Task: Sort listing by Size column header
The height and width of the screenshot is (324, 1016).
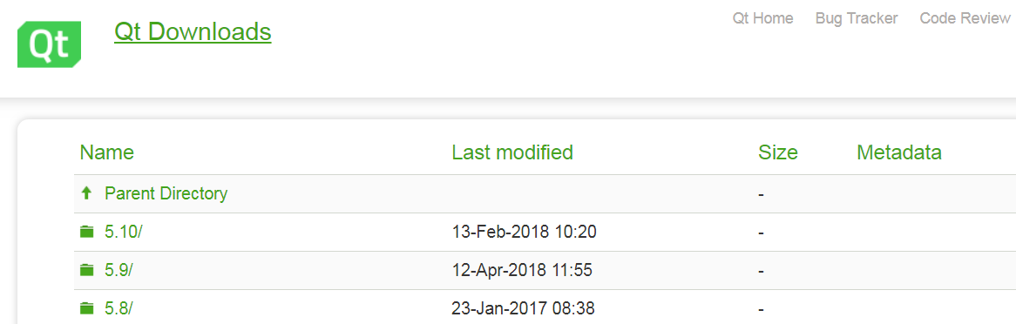Action: (x=778, y=152)
